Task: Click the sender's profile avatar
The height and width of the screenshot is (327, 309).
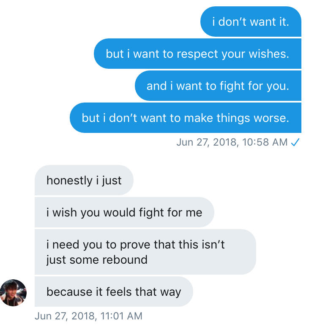Action: click(13, 292)
